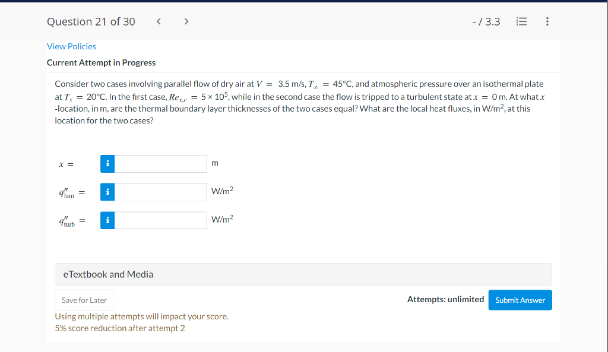Select 'Using multiple attempts will impact your score.'
The height and width of the screenshot is (352, 608).
point(141,316)
